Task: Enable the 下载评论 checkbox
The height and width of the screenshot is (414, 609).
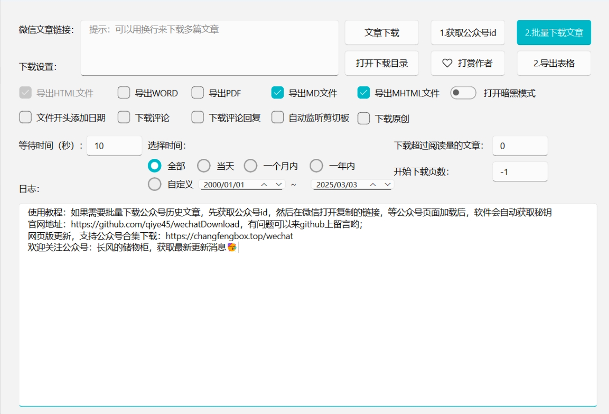Action: 124,118
